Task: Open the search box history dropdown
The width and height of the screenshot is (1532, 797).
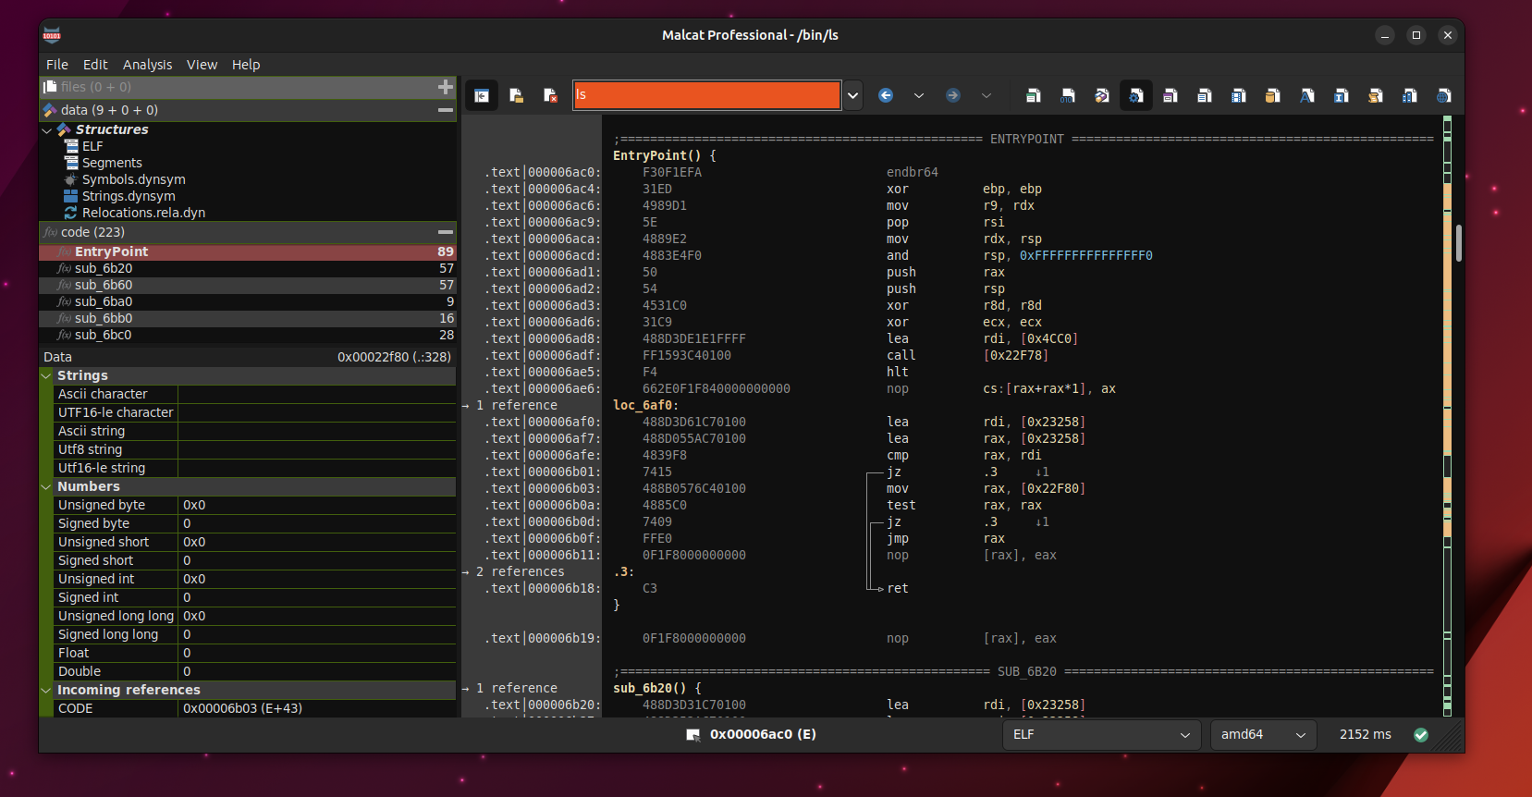Action: point(853,95)
